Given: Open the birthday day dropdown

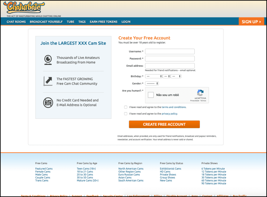Looking at the screenshot, I should pyautogui.click(x=167, y=76).
